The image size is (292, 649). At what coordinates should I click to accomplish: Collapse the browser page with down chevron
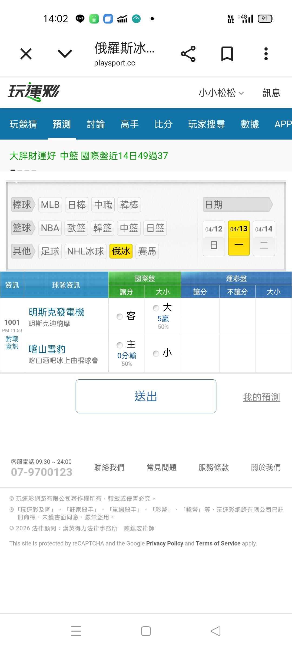click(x=65, y=54)
